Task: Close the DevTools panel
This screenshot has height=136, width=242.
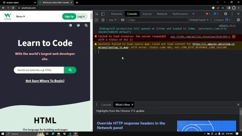Action: point(238,14)
